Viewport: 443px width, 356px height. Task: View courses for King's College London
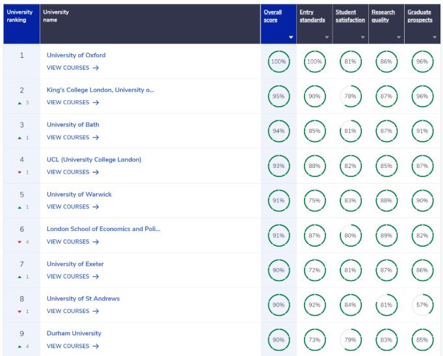[x=73, y=102]
